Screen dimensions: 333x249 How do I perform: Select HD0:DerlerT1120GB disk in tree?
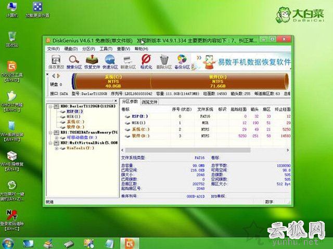88,106
